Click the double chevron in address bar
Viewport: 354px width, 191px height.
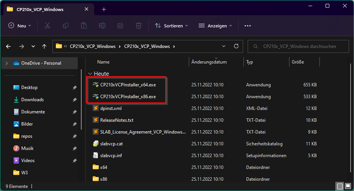click(x=65, y=46)
